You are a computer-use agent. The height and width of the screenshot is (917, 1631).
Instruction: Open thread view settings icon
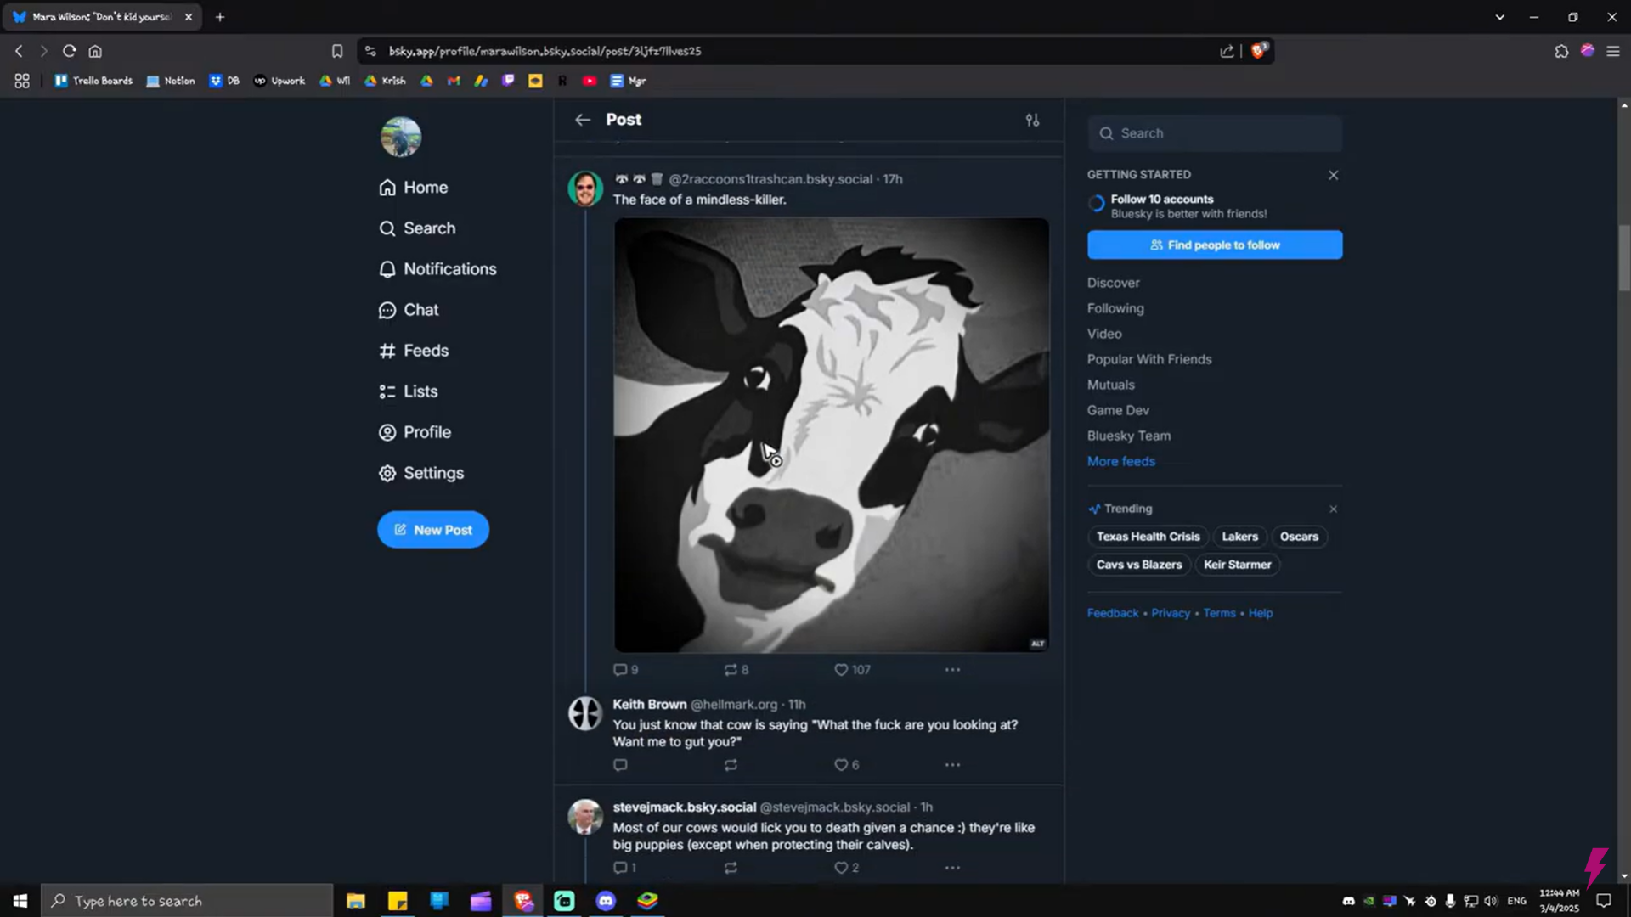tap(1032, 120)
